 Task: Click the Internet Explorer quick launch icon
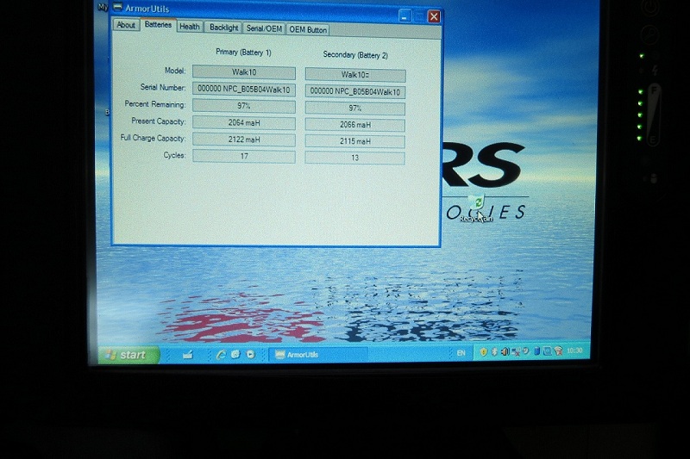pyautogui.click(x=221, y=354)
